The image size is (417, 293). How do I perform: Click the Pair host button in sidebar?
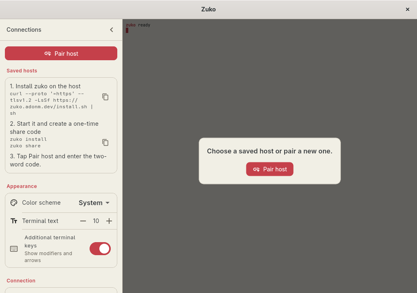pos(61,53)
